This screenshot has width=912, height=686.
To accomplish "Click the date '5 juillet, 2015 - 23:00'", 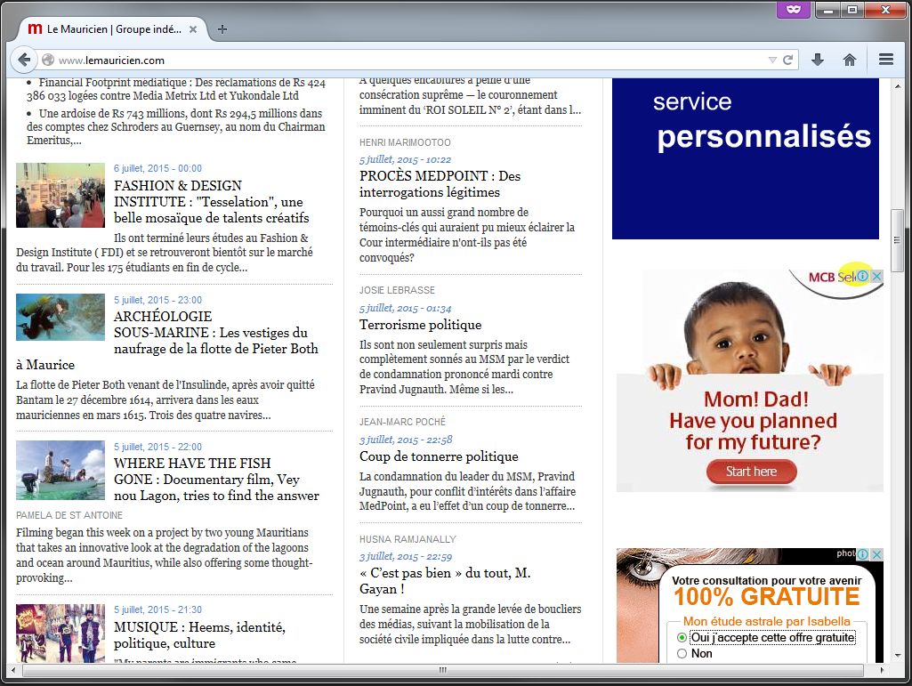I will [x=157, y=300].
